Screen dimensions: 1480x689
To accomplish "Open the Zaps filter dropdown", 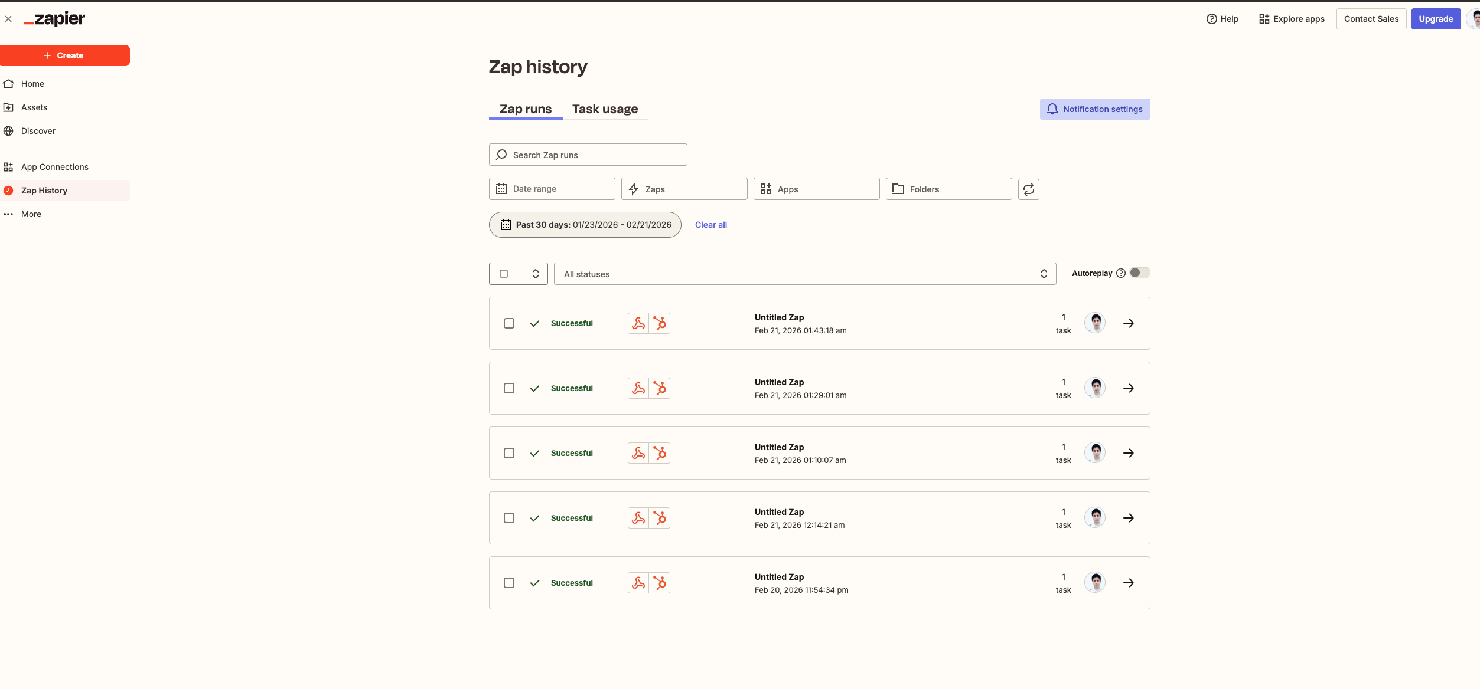I will point(683,189).
